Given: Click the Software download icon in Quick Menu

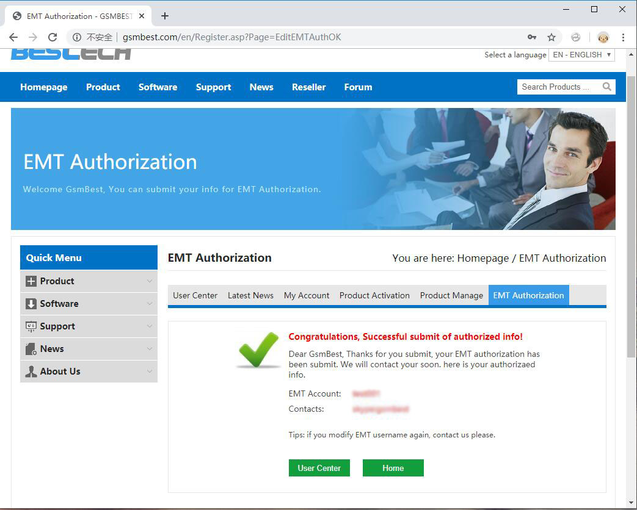Looking at the screenshot, I should tap(31, 304).
